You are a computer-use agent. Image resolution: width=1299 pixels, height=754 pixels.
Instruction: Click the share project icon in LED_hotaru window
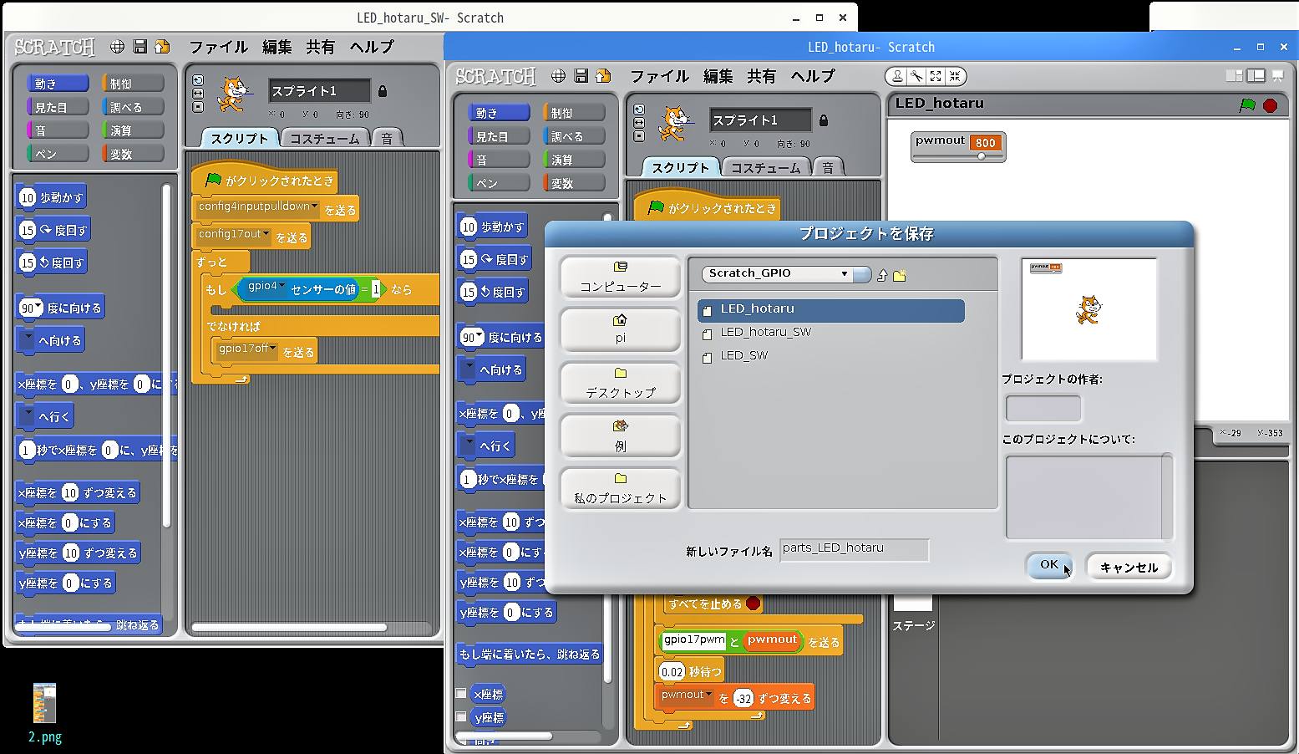(602, 76)
